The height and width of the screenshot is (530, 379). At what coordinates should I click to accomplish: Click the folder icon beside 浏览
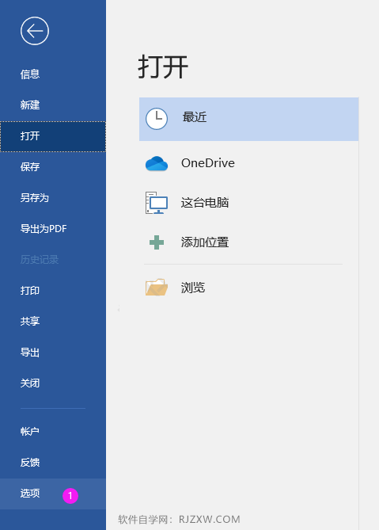click(157, 288)
